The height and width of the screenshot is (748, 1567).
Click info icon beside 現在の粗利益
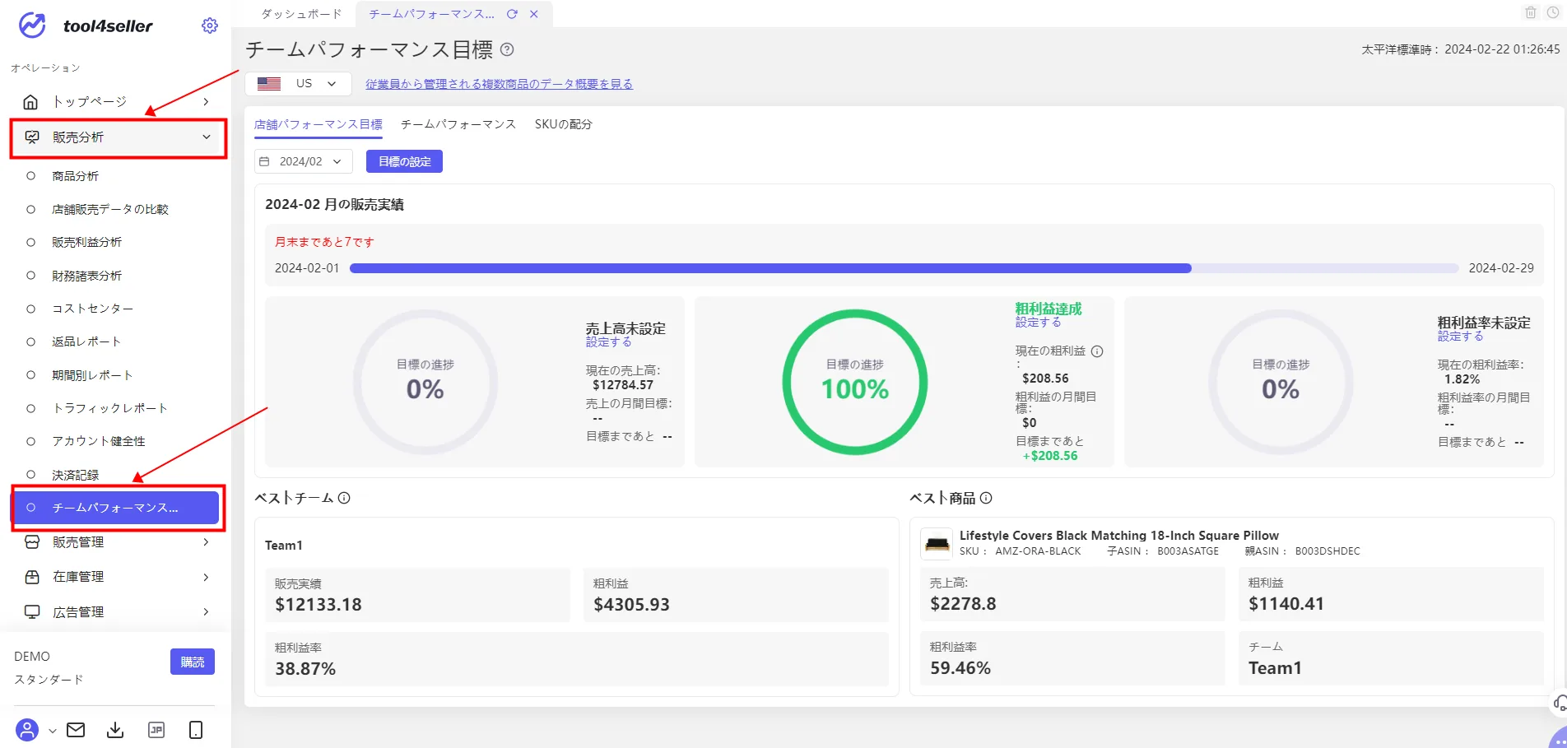point(1097,351)
